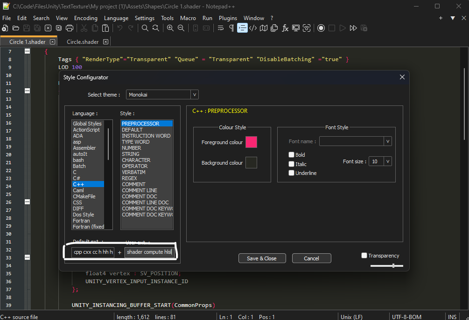The width and height of the screenshot is (469, 320).
Task: Click the Zoom Out toolbar icon
Action: click(181, 28)
